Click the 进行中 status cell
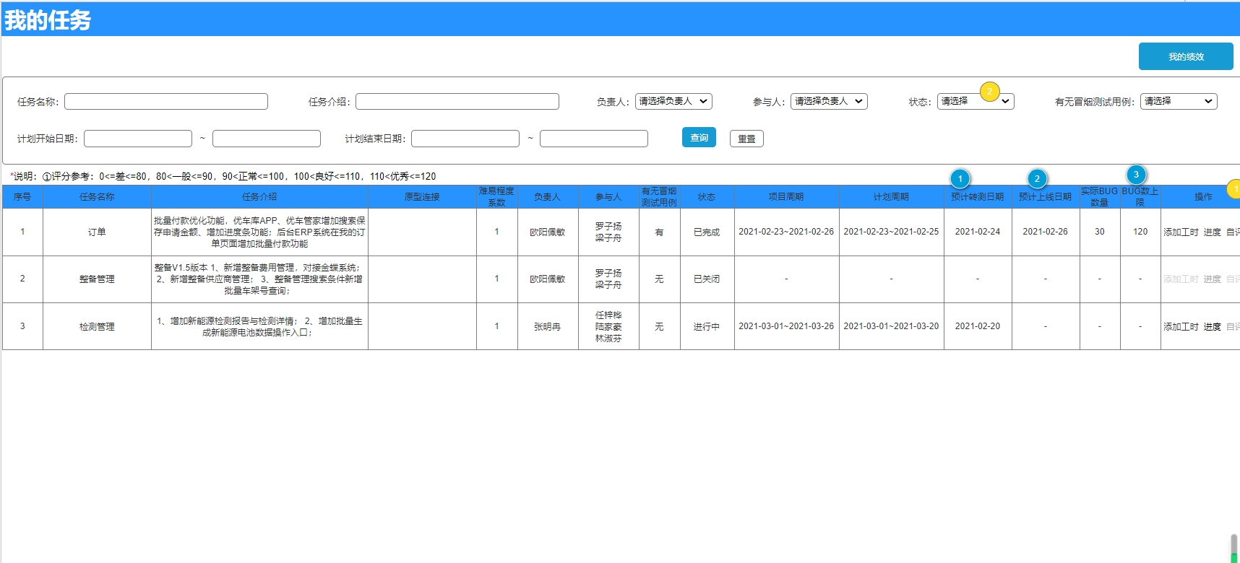The image size is (1240, 563). click(x=707, y=326)
